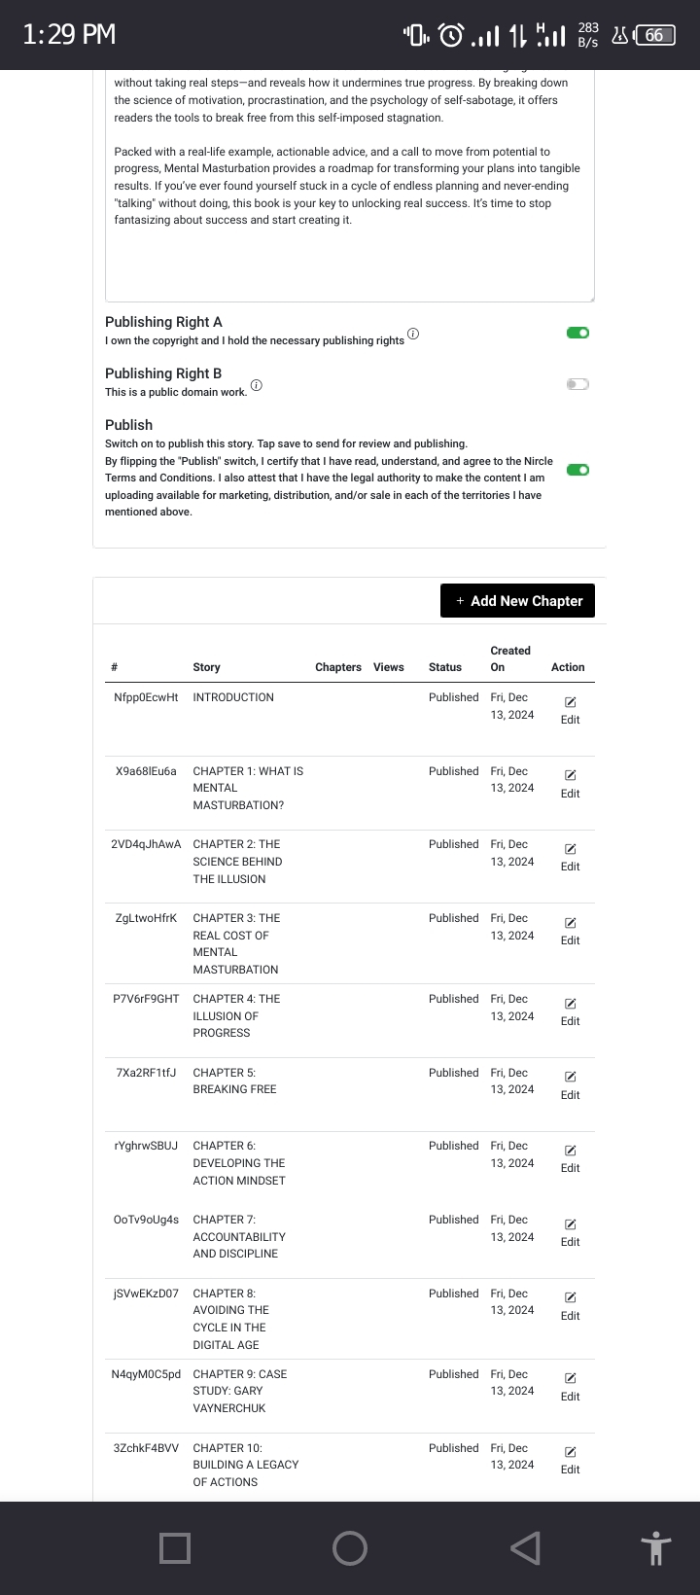This screenshot has width=700, height=1595.
Task: Sort table by Created On column
Action: [x=510, y=658]
